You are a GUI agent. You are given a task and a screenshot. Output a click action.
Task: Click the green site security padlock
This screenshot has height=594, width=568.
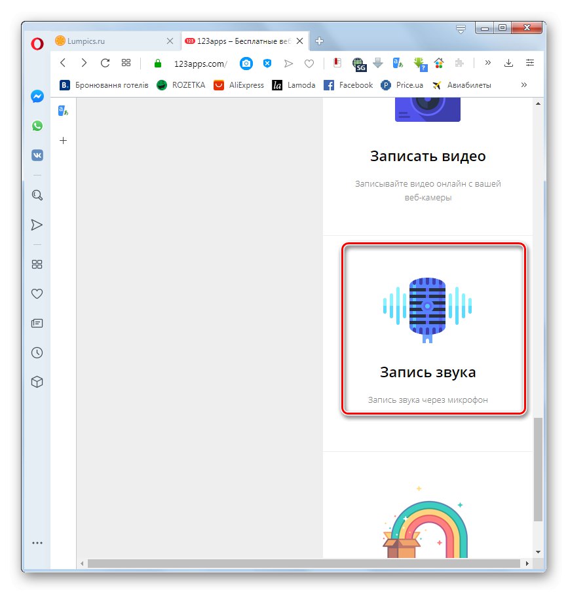[x=158, y=64]
